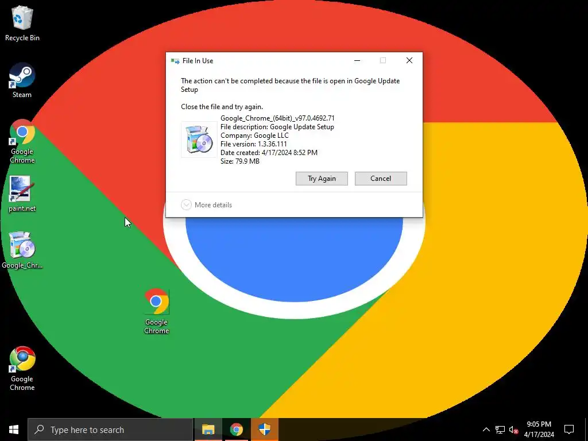Click the installer icon in the dialog
Image resolution: width=588 pixels, height=441 pixels.
(x=199, y=140)
